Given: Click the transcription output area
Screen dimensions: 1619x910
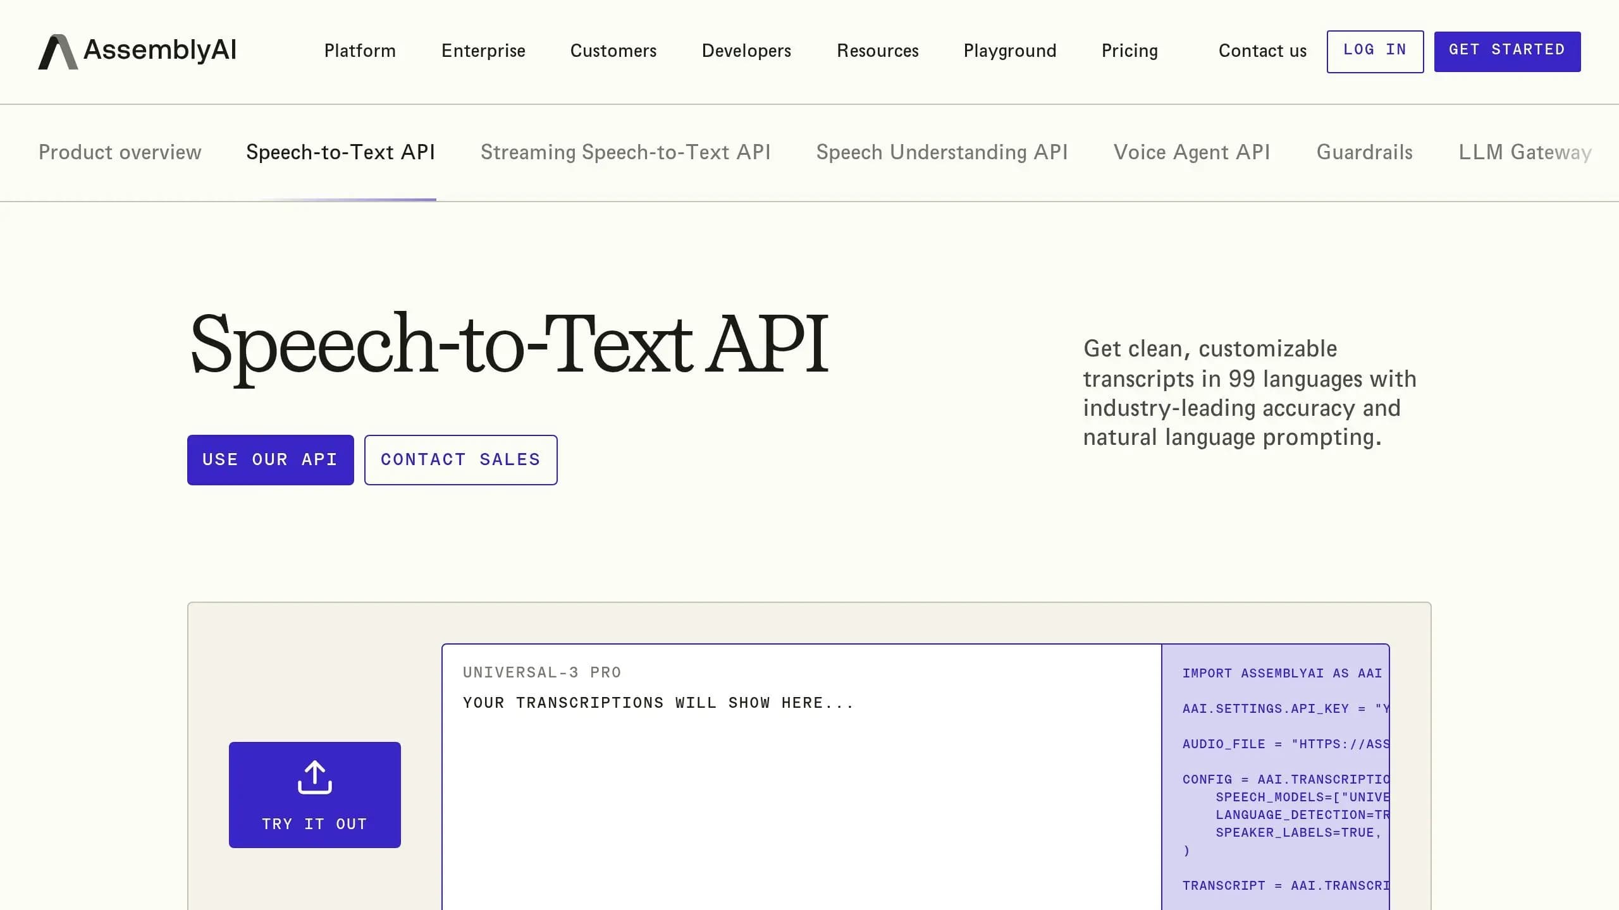Looking at the screenshot, I should point(802,777).
